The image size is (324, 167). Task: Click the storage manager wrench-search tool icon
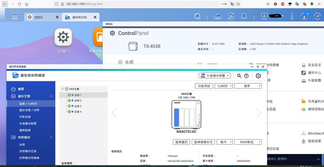coord(239,76)
